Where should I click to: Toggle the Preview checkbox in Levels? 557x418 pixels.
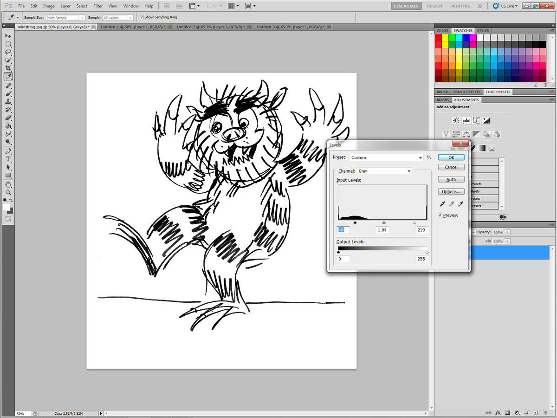click(440, 215)
